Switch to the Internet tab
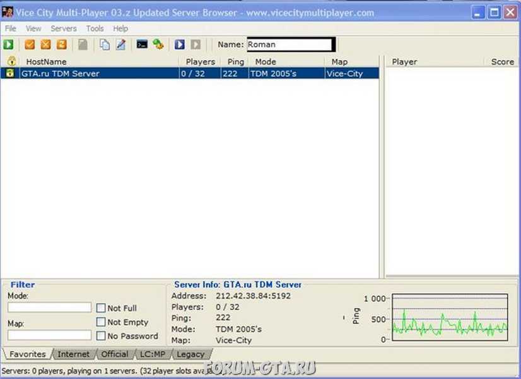 (73, 354)
